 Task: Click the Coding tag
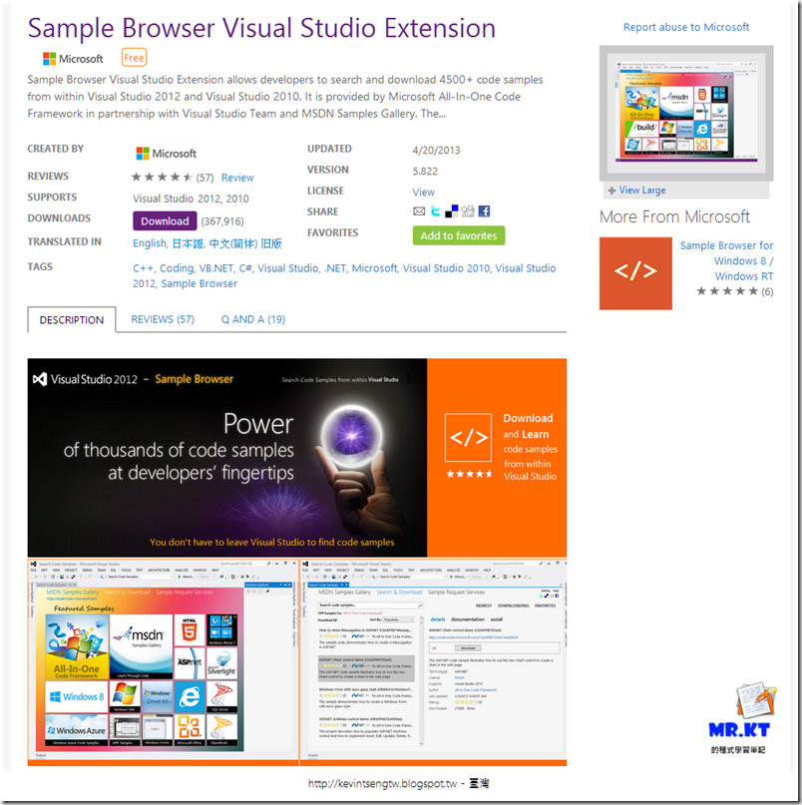(x=177, y=268)
